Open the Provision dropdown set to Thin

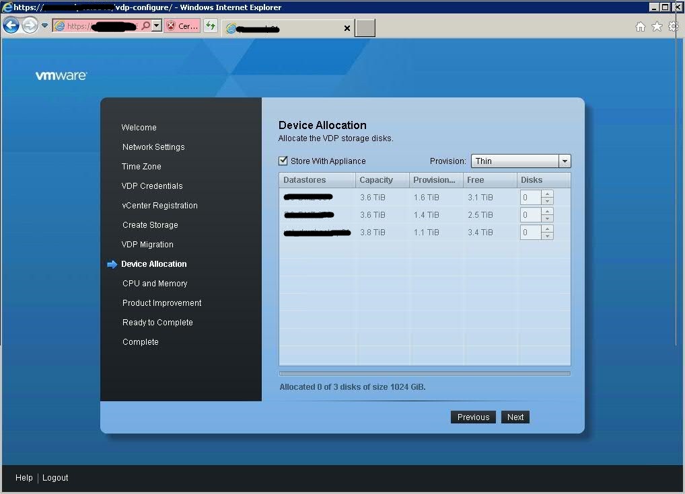coord(521,161)
